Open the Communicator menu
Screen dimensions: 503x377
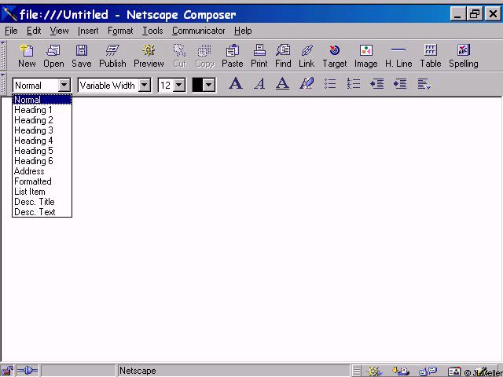tap(199, 31)
